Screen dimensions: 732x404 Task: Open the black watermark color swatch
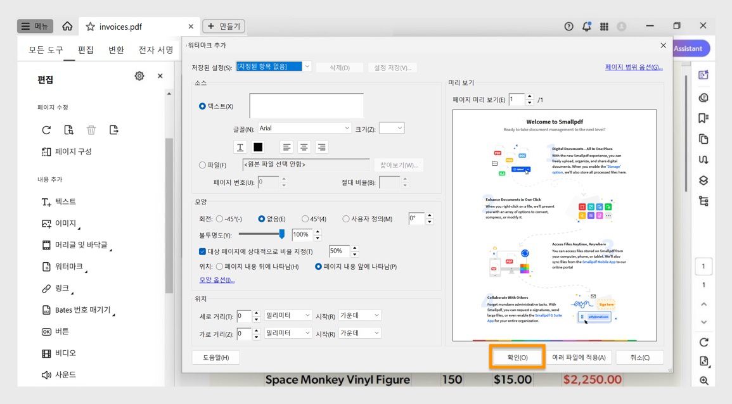pos(257,147)
